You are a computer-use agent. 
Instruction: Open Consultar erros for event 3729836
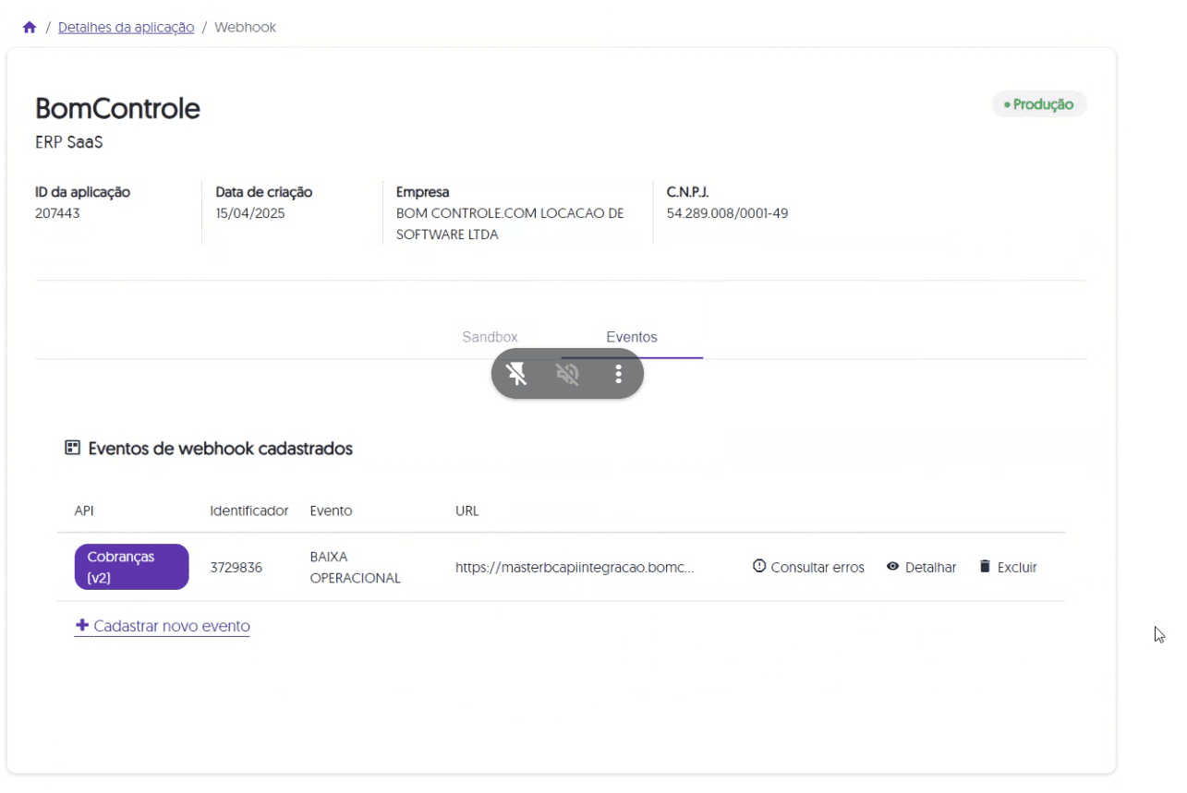click(x=808, y=567)
